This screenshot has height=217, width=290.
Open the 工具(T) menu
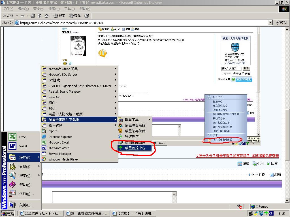point(69,9)
